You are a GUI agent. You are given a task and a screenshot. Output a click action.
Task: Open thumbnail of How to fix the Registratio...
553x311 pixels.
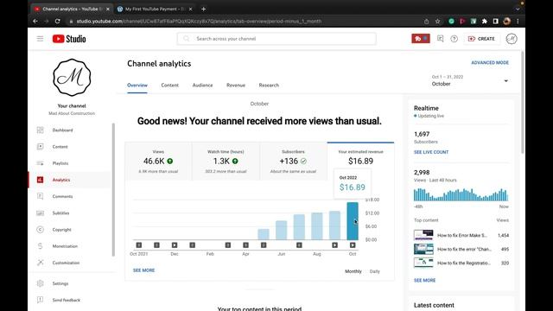[423, 263]
